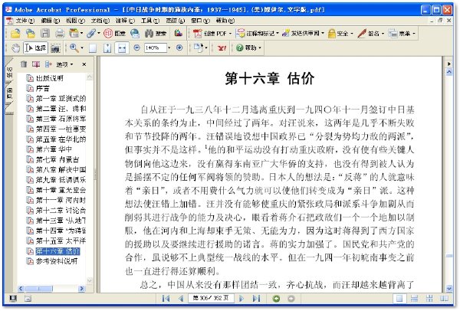Click the bookmarks panel horizontal scrollbar thumb
Screen dimensions: 460x311
point(39,289)
